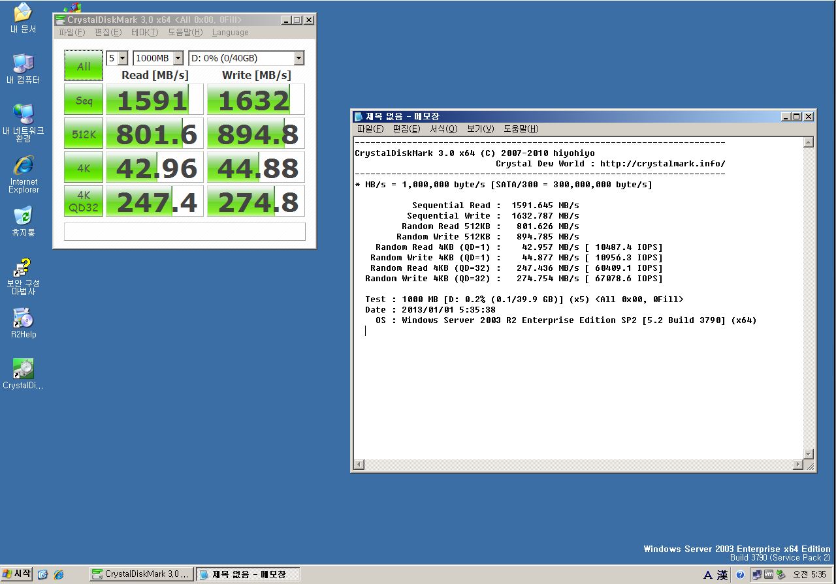Click the Seq write result 1632

point(256,100)
